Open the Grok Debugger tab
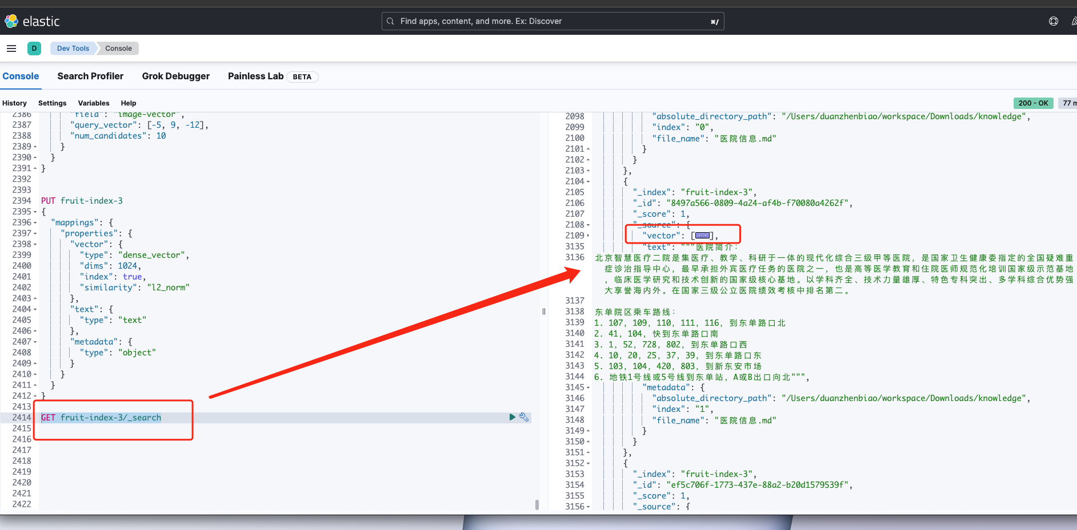This screenshot has width=1077, height=530. [175, 76]
